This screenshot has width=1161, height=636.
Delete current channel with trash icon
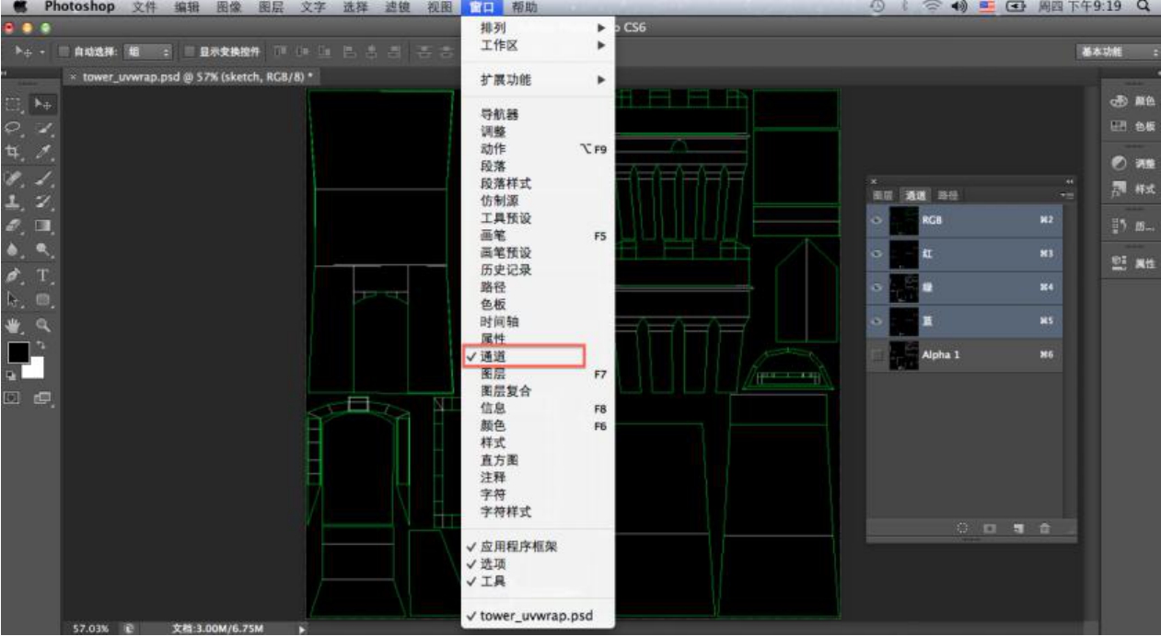(1044, 529)
